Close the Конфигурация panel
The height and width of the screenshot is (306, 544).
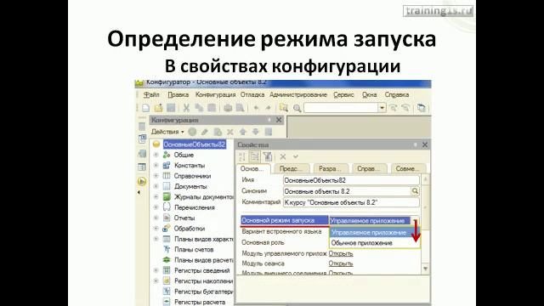click(279, 120)
